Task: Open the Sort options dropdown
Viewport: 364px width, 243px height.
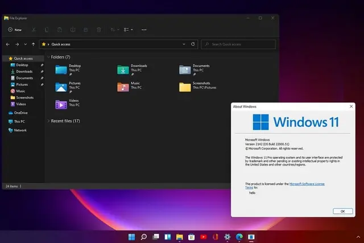Action: [x=115, y=30]
